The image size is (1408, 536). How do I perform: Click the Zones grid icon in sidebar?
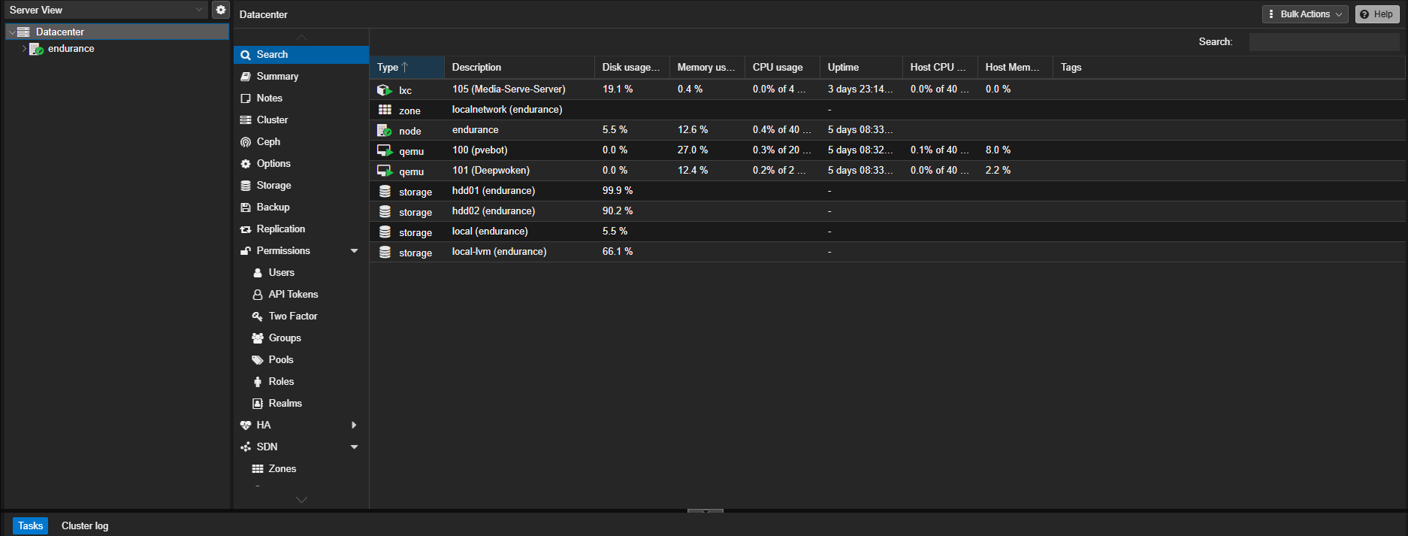click(258, 469)
